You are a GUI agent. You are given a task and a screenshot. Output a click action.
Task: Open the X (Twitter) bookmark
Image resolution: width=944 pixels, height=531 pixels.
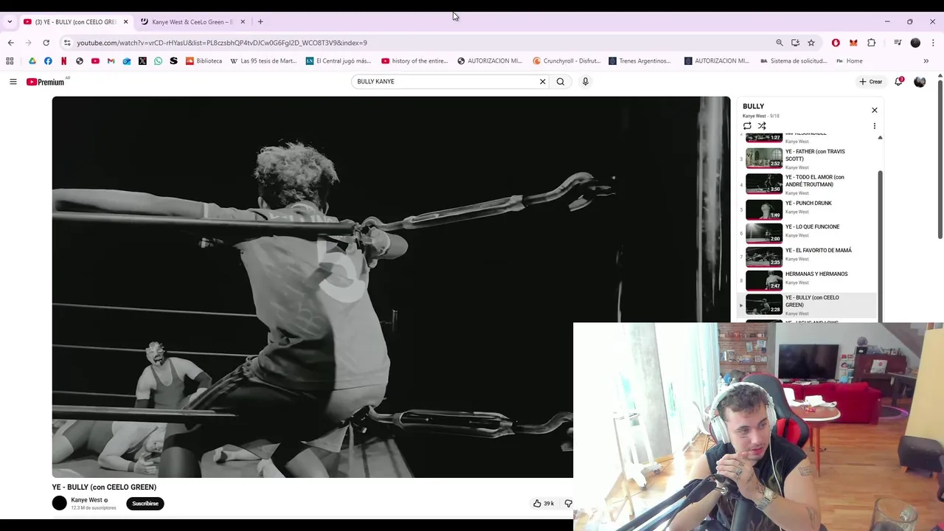pos(142,61)
